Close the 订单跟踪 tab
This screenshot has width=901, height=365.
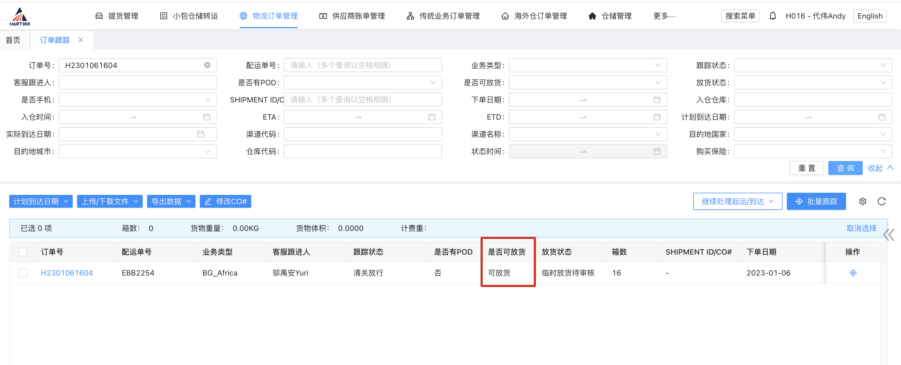81,40
